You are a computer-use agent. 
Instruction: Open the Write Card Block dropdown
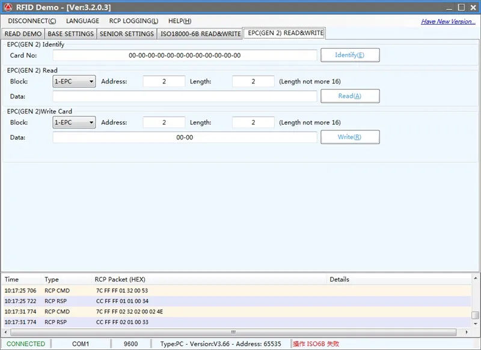74,122
